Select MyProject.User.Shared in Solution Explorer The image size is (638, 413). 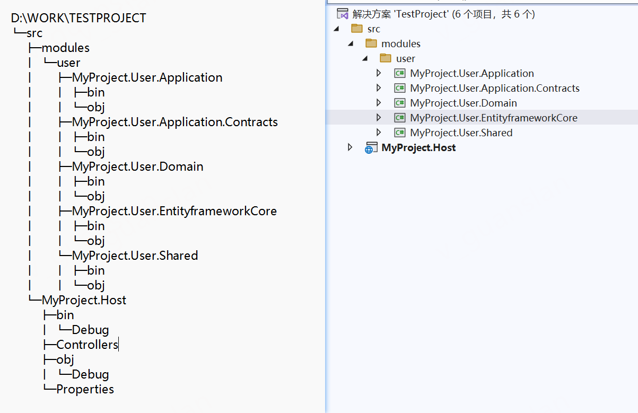click(461, 133)
